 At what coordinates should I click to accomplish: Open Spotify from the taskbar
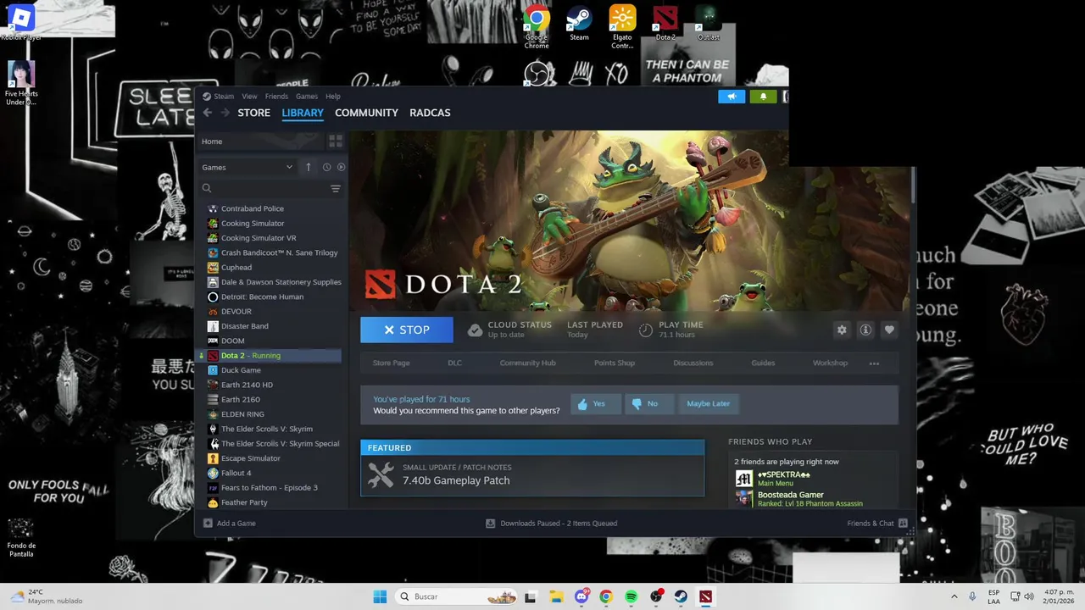[x=631, y=596]
